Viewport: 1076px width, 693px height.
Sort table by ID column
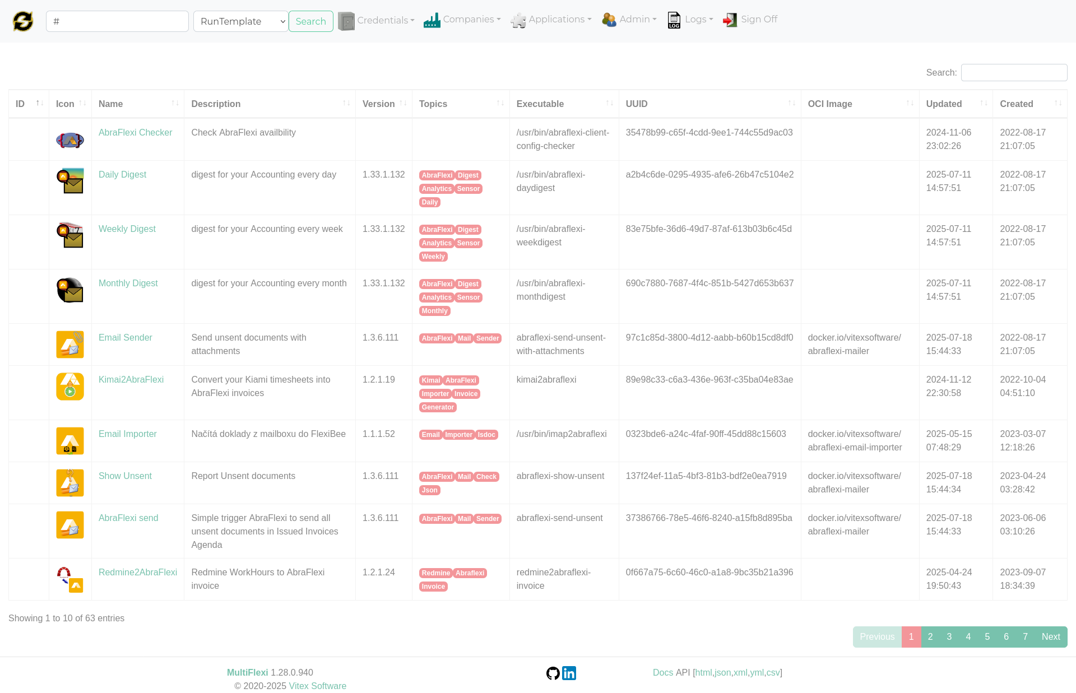coord(29,104)
